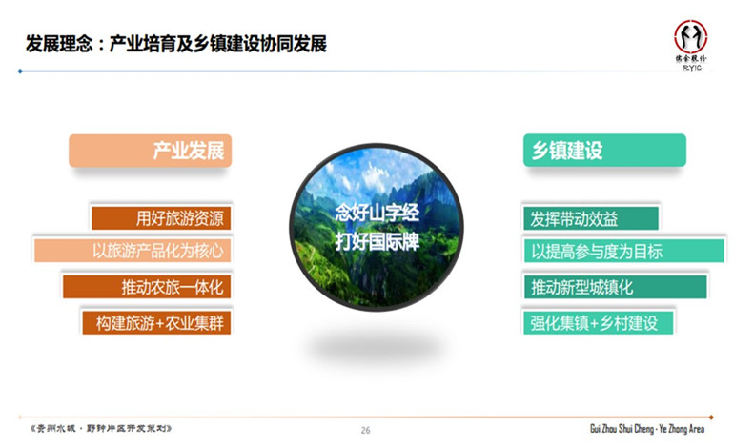Click the 强化集镇+乡村建设 box
The height and width of the screenshot is (448, 734).
[x=597, y=321]
